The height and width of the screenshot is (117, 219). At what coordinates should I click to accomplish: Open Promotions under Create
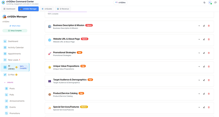coord(15,113)
